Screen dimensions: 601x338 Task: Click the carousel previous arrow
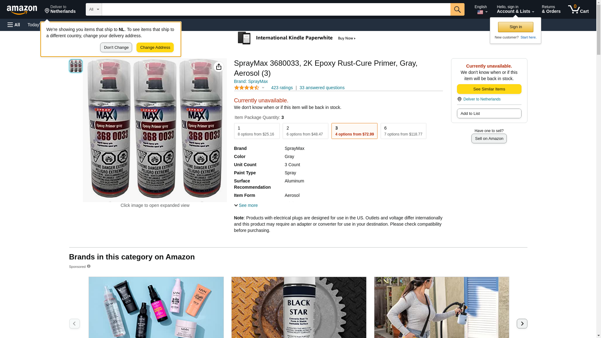[x=74, y=323]
